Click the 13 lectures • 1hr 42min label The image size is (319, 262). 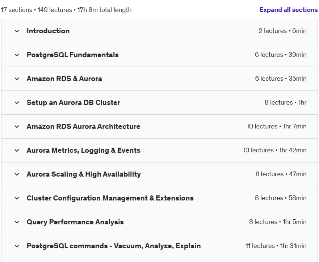[275, 150]
